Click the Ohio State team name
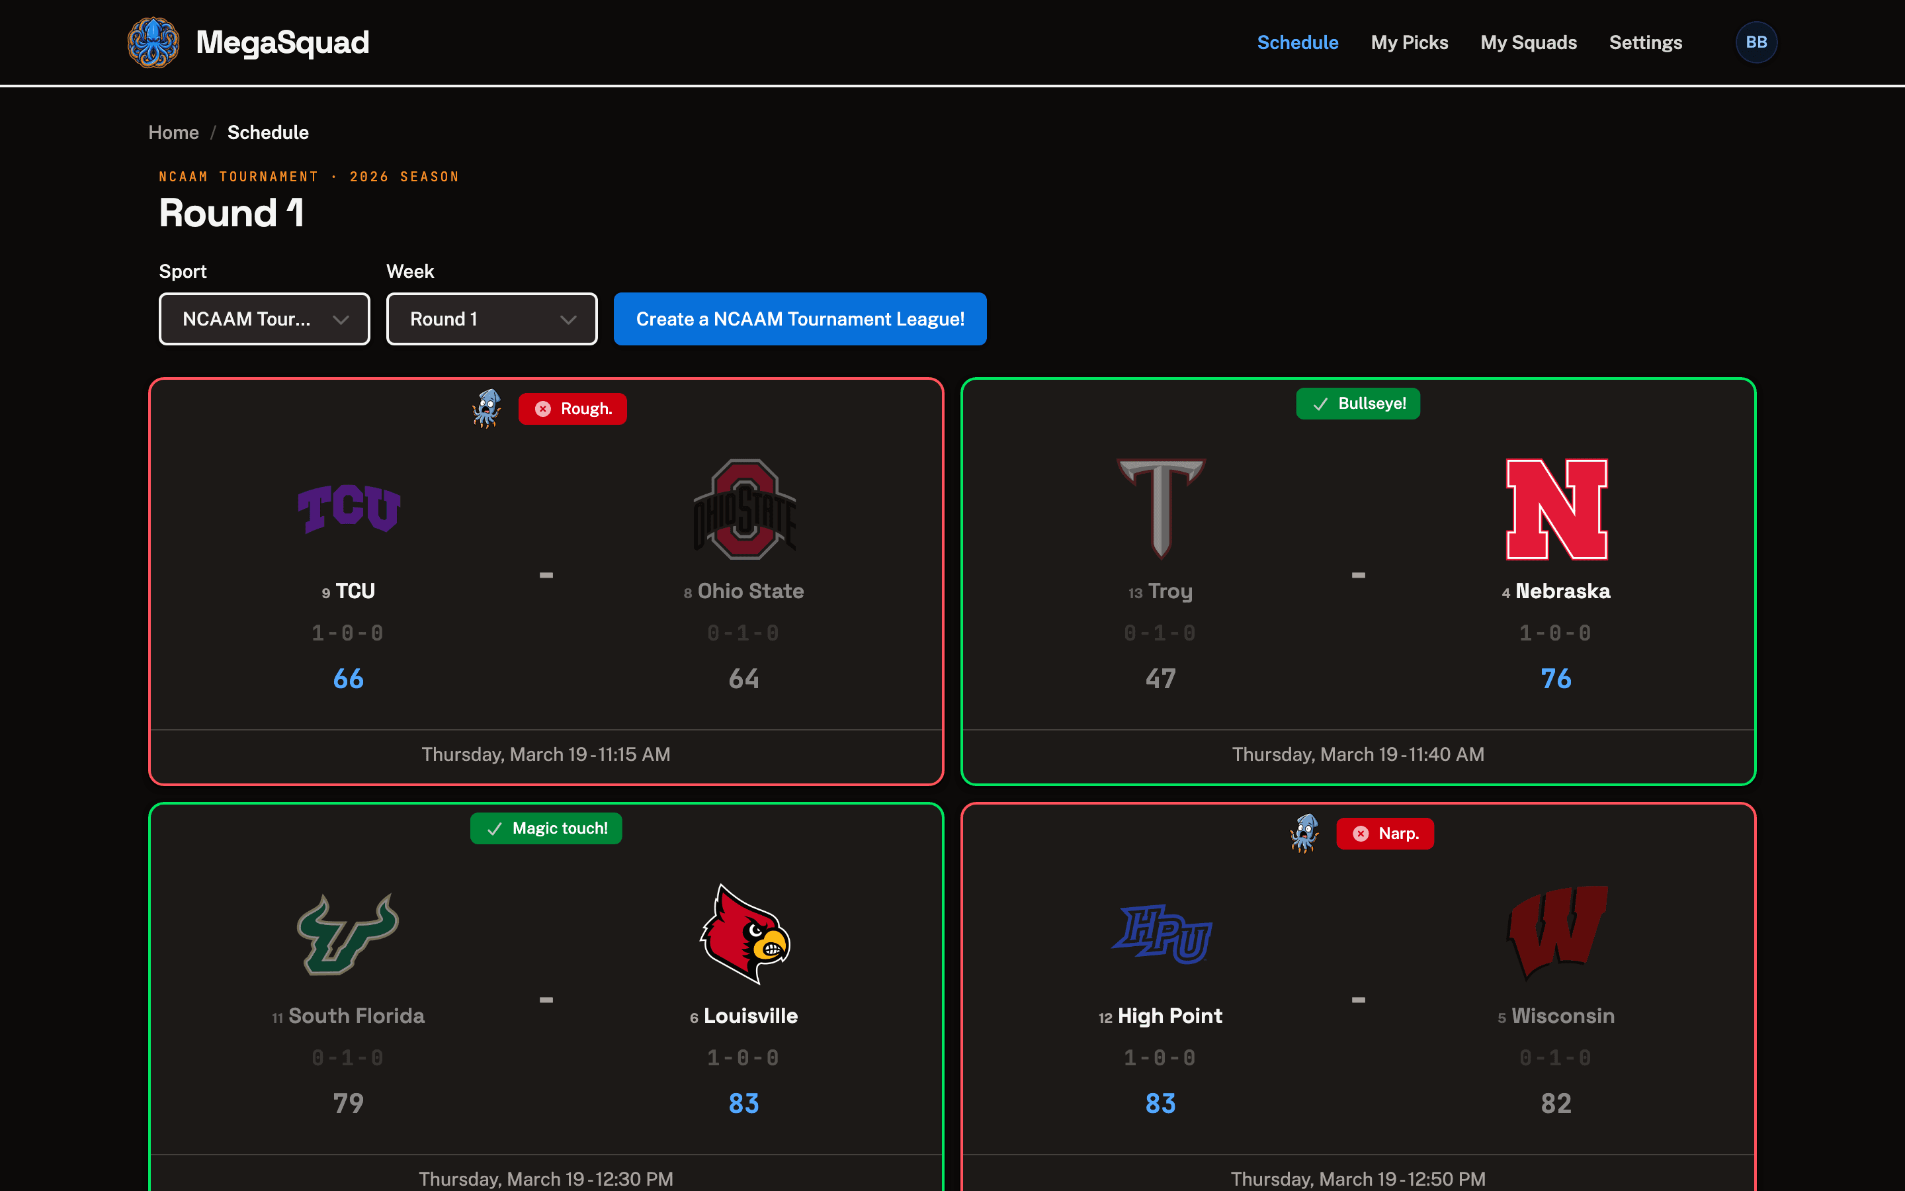1905x1191 pixels. 750,591
